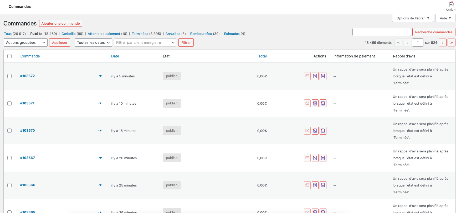Preview order #103566 with the eye icon

click(x=100, y=185)
